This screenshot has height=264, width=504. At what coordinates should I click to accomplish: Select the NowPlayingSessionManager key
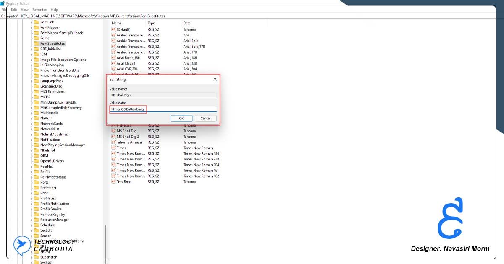[x=63, y=145]
